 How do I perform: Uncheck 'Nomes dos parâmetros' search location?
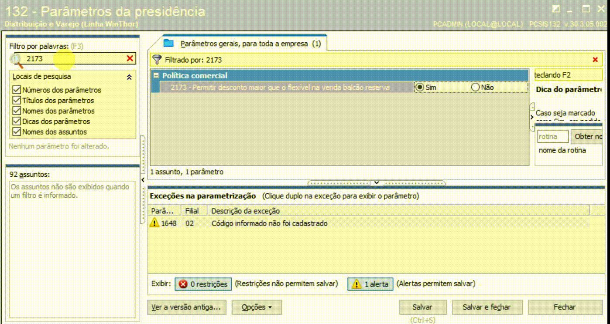point(17,111)
